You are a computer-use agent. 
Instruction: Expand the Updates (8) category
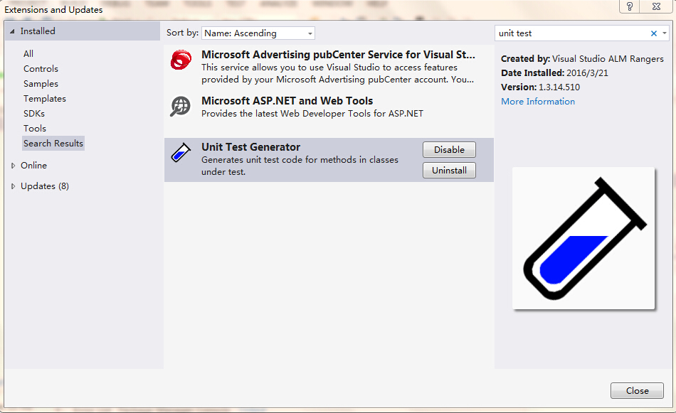pyautogui.click(x=13, y=186)
